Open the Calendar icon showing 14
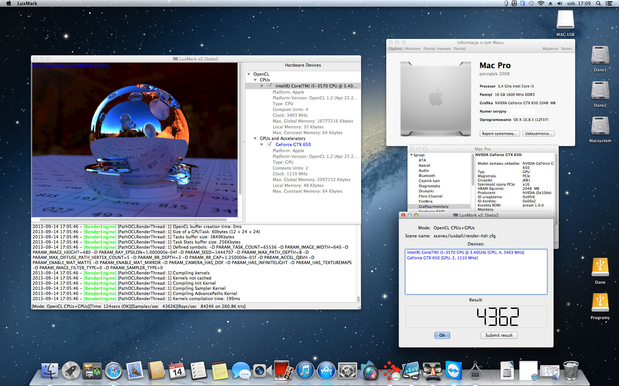The height and width of the screenshot is (386, 619). 177,371
